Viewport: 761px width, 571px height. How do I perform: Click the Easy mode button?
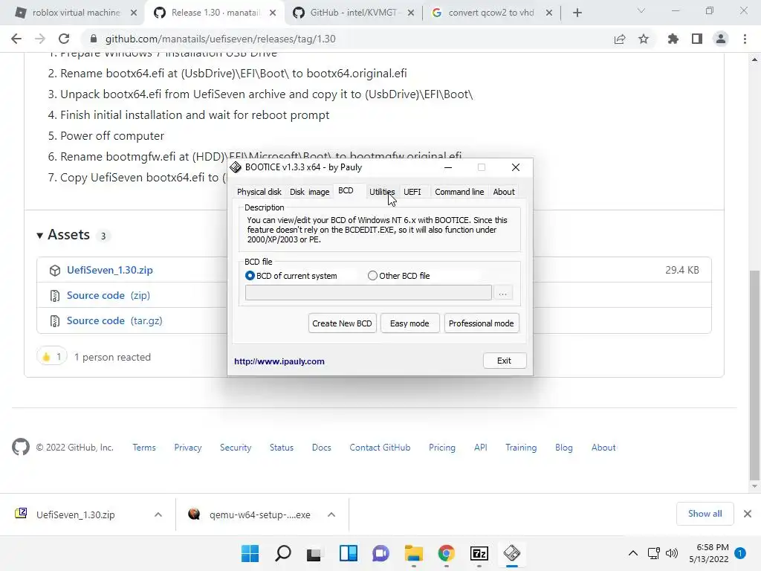pos(409,323)
